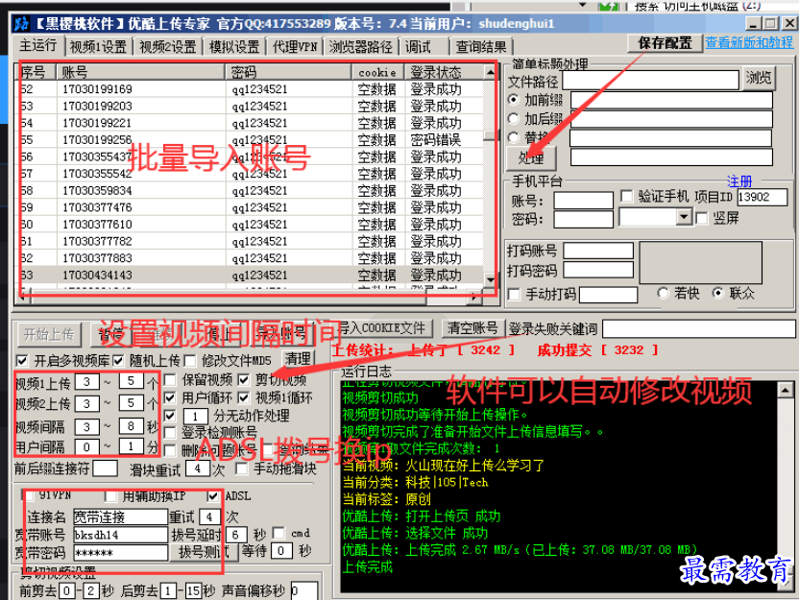Viewport: 799px width, 600px height.
Task: Click the account table scroll-down arrow
Action: click(x=490, y=279)
